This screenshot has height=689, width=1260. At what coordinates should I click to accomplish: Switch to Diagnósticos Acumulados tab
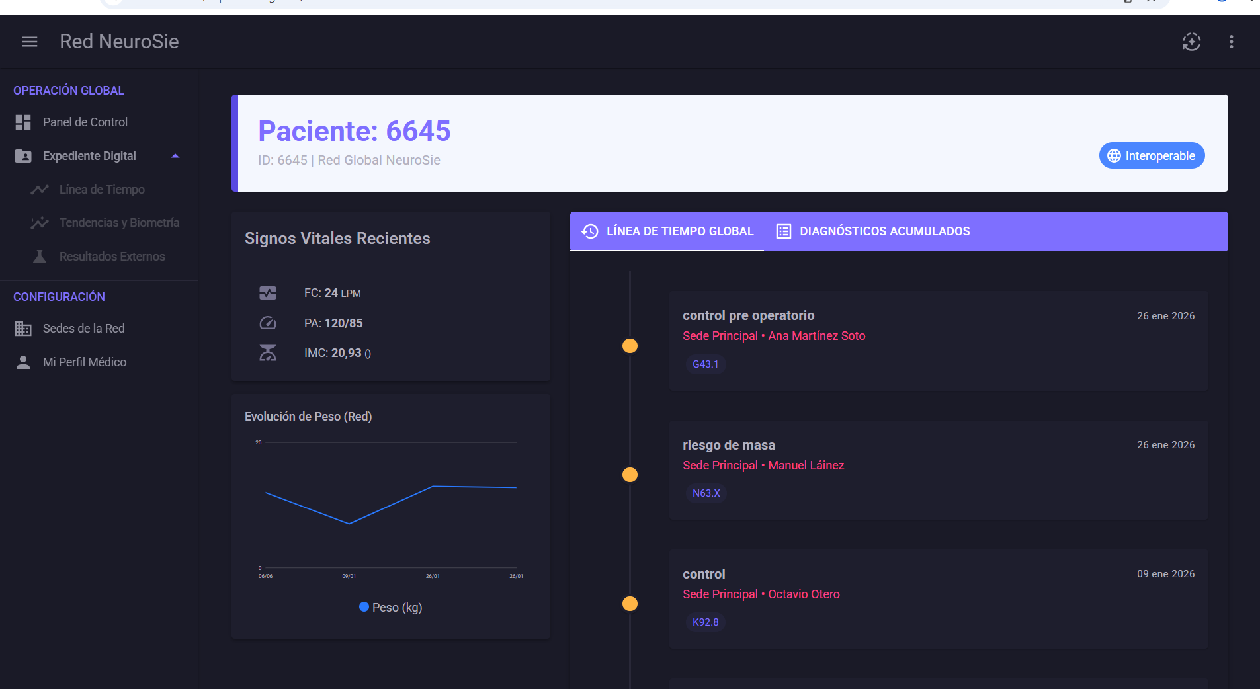[x=873, y=231]
